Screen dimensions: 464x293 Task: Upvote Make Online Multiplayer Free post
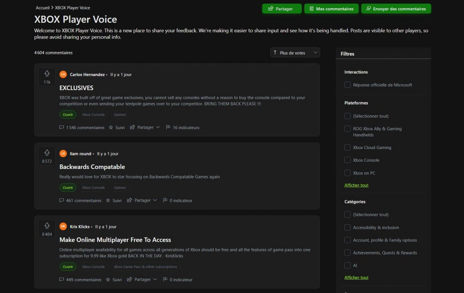coord(47,226)
